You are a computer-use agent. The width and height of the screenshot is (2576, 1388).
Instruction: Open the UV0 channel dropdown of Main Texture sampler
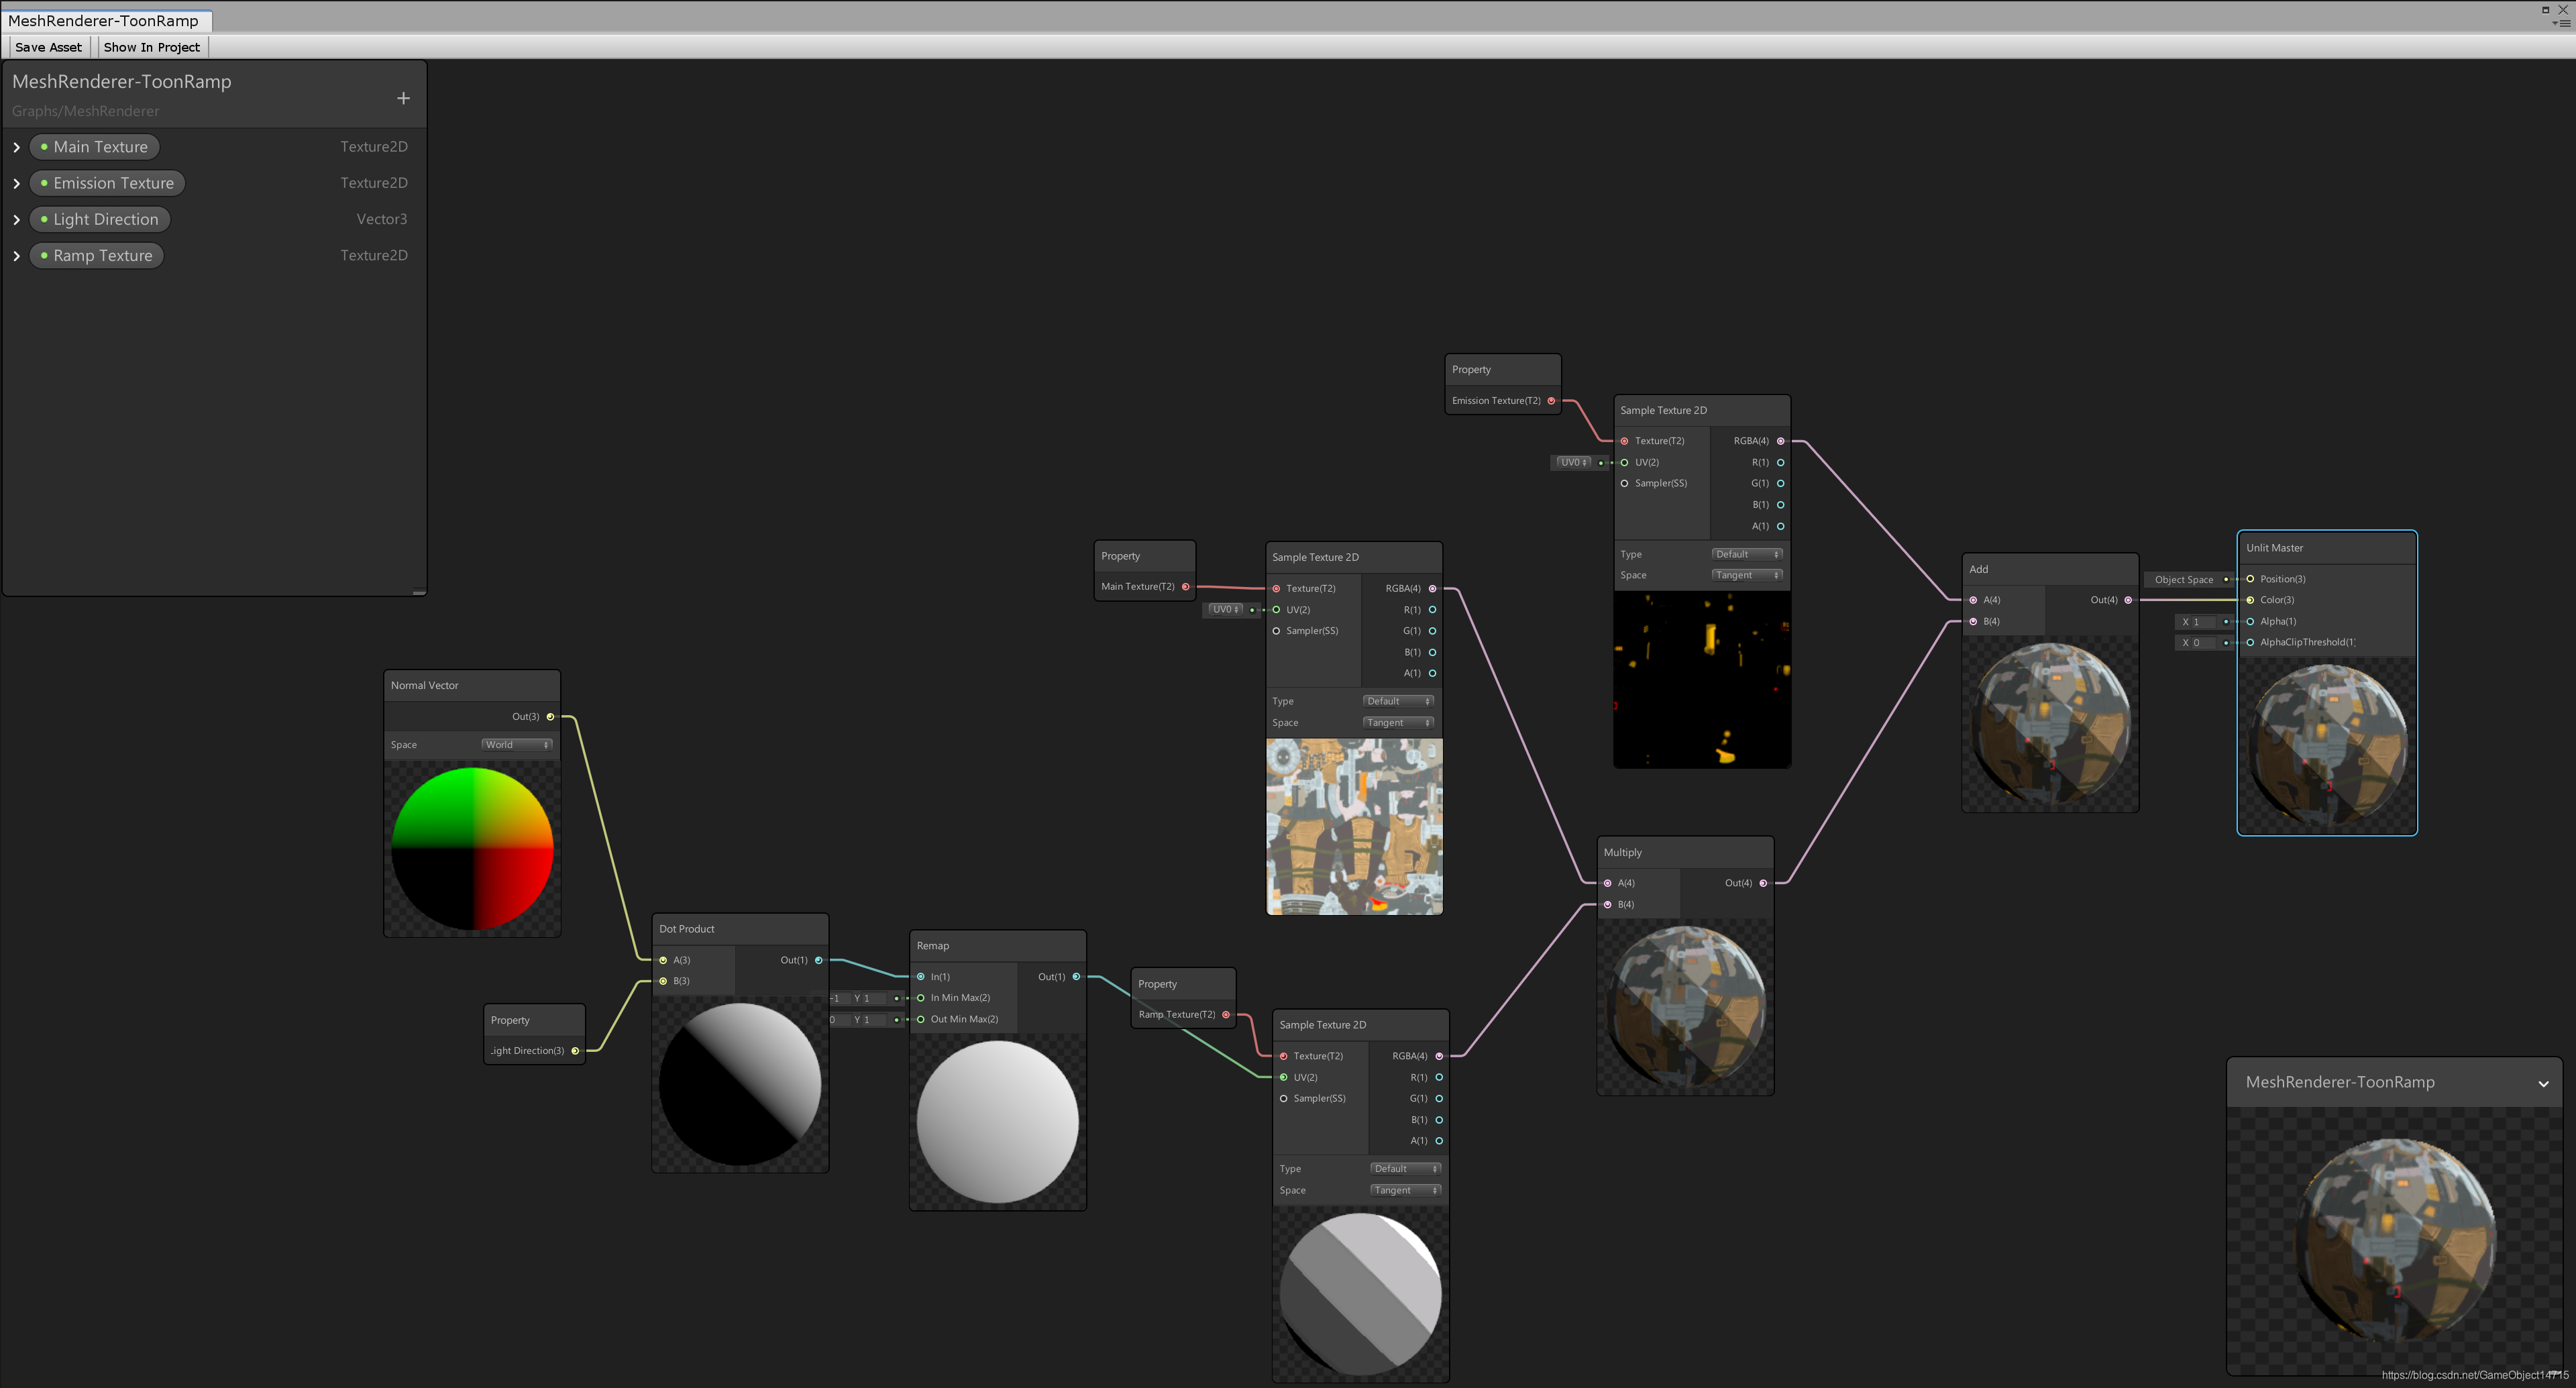coord(1225,609)
